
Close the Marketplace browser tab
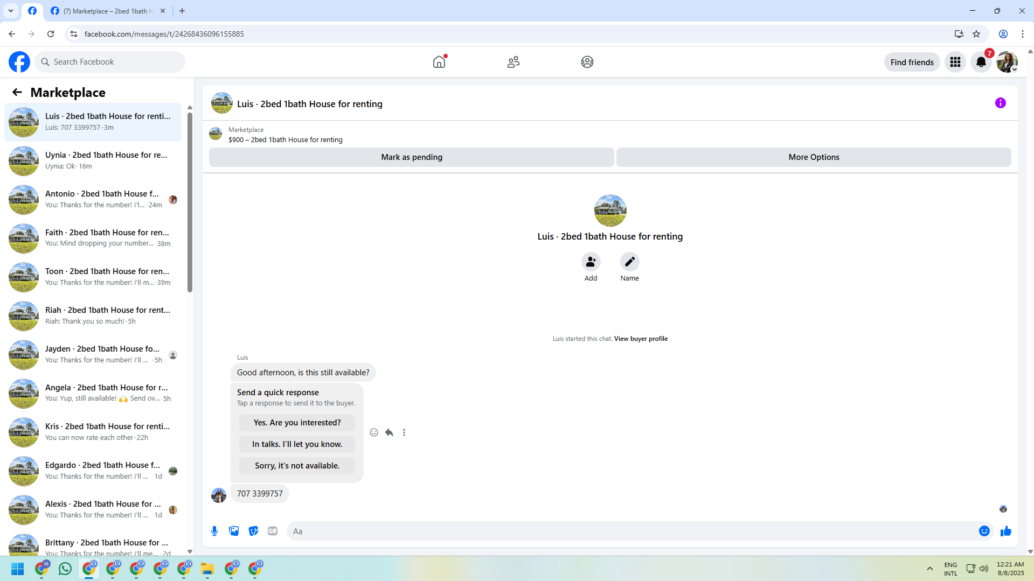(163, 11)
